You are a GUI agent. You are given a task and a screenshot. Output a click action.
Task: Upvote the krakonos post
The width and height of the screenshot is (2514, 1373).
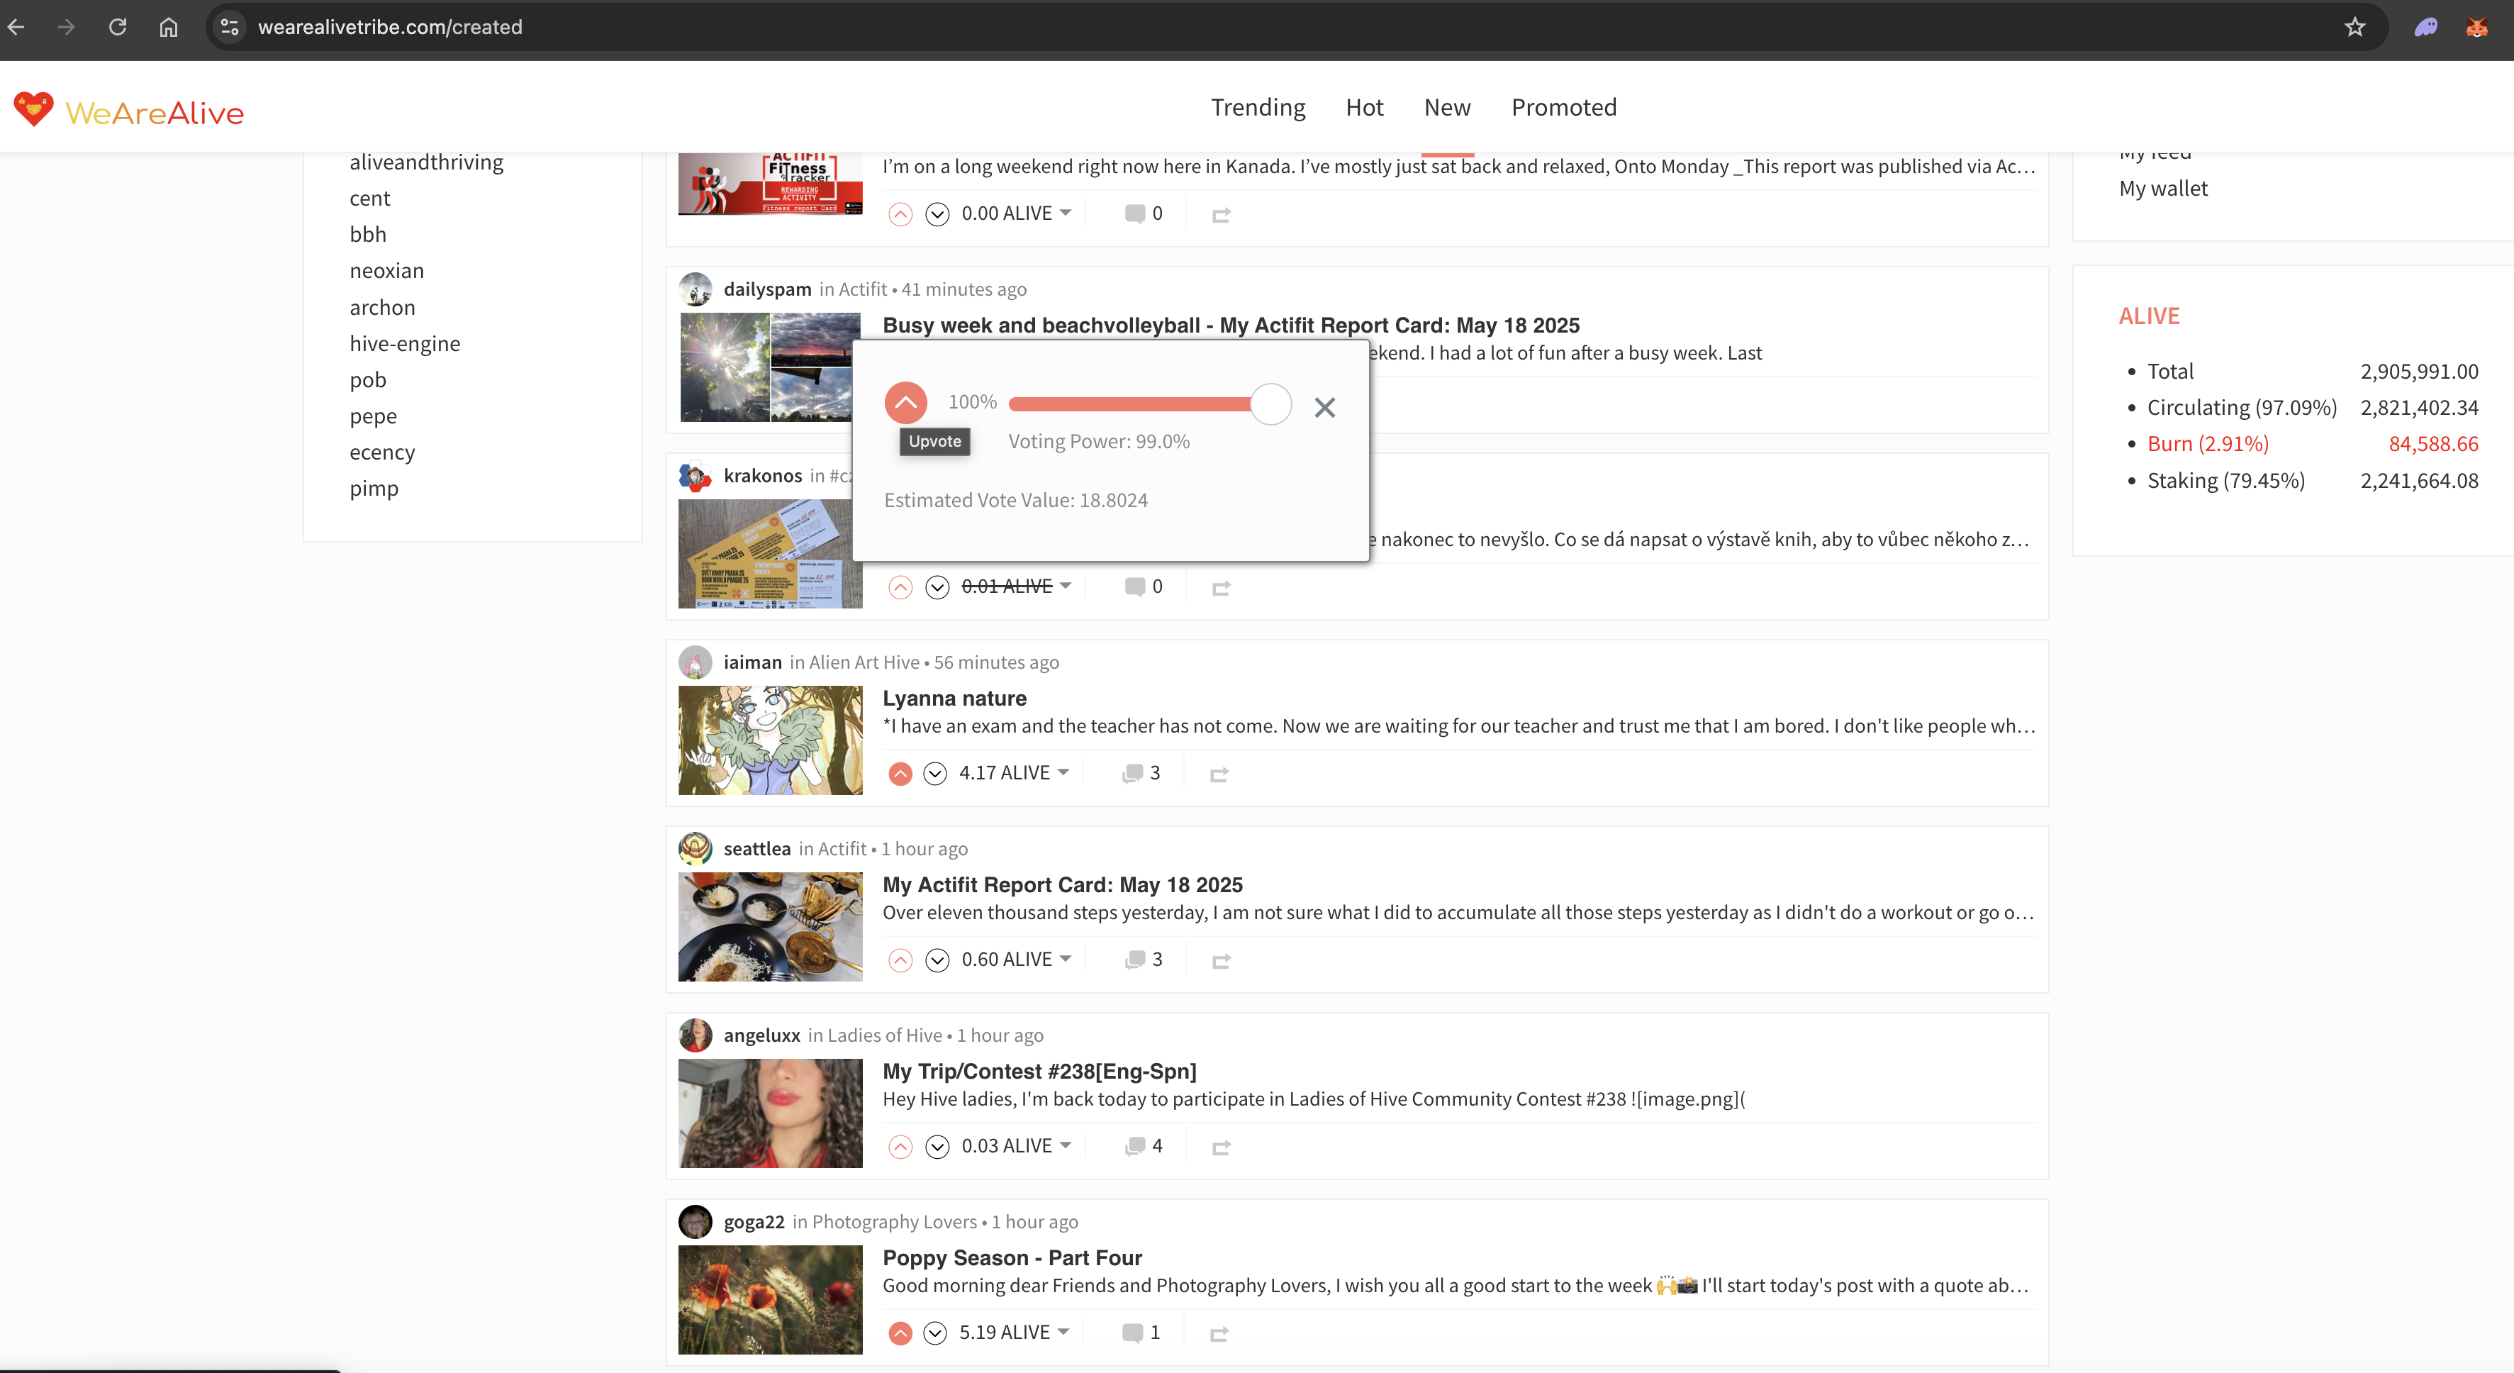(x=900, y=587)
